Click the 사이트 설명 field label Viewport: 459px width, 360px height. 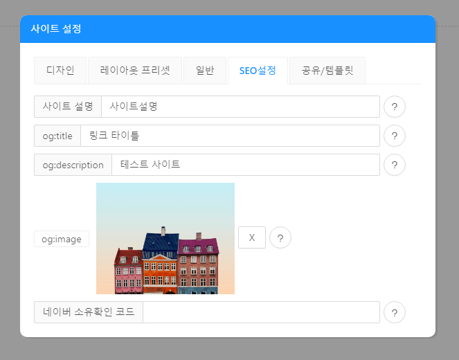[68, 107]
